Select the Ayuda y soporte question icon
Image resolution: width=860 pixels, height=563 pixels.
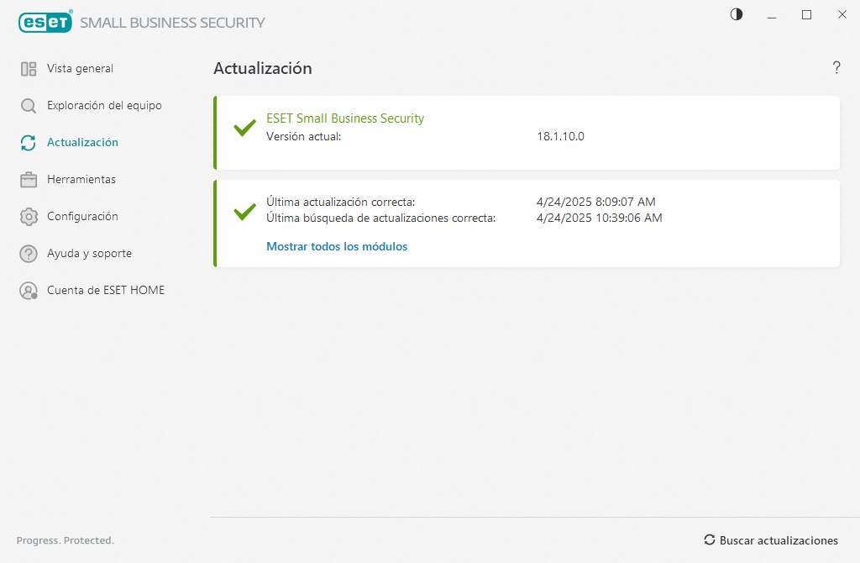click(28, 253)
